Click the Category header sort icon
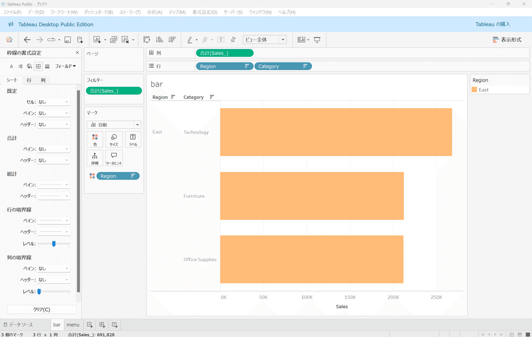The image size is (532, 337). (x=212, y=97)
